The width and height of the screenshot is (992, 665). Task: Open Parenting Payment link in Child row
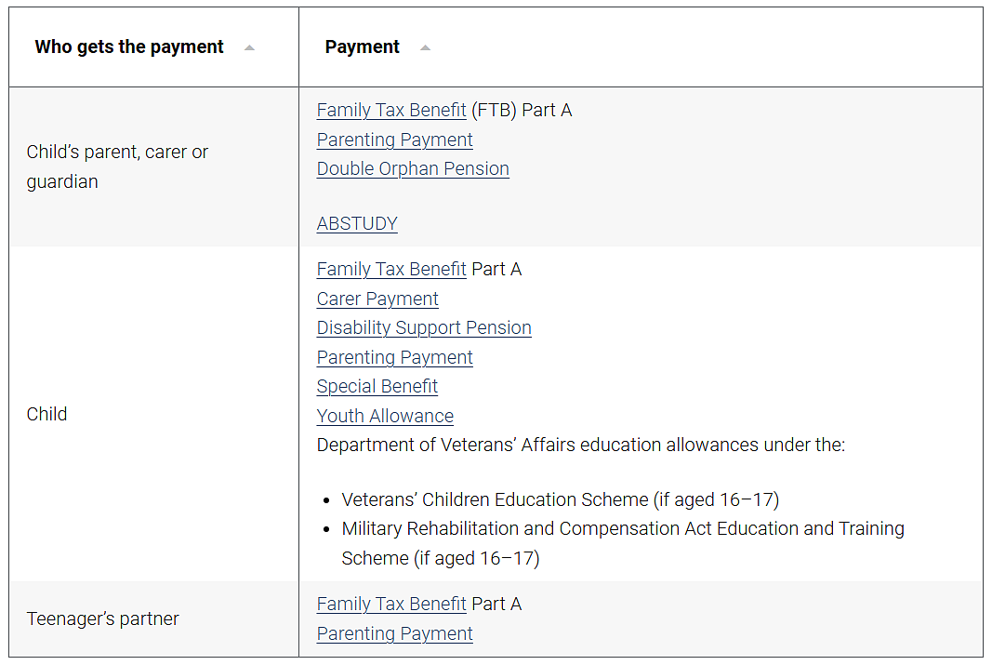395,357
